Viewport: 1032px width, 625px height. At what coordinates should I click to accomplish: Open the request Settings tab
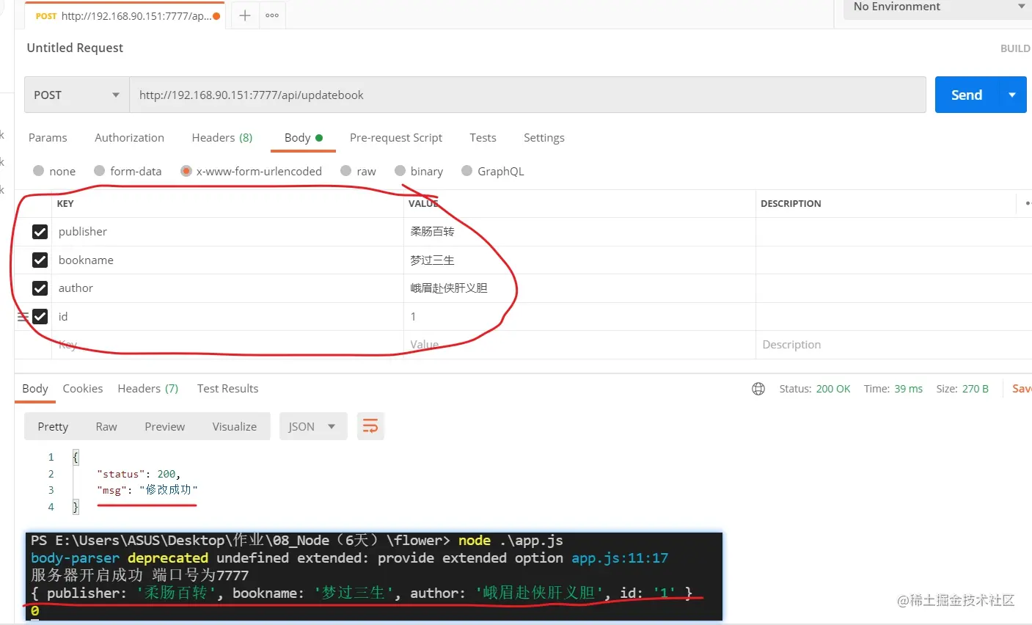point(544,138)
